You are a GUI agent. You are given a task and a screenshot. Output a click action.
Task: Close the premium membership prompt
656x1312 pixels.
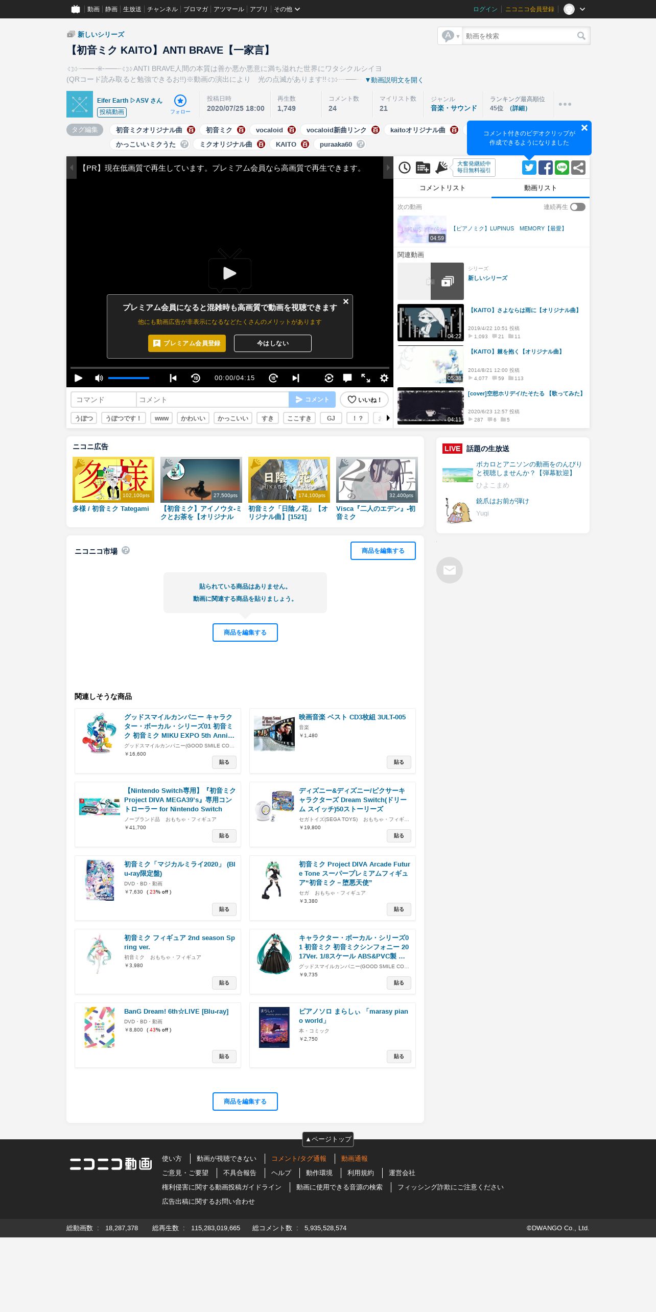tap(346, 301)
